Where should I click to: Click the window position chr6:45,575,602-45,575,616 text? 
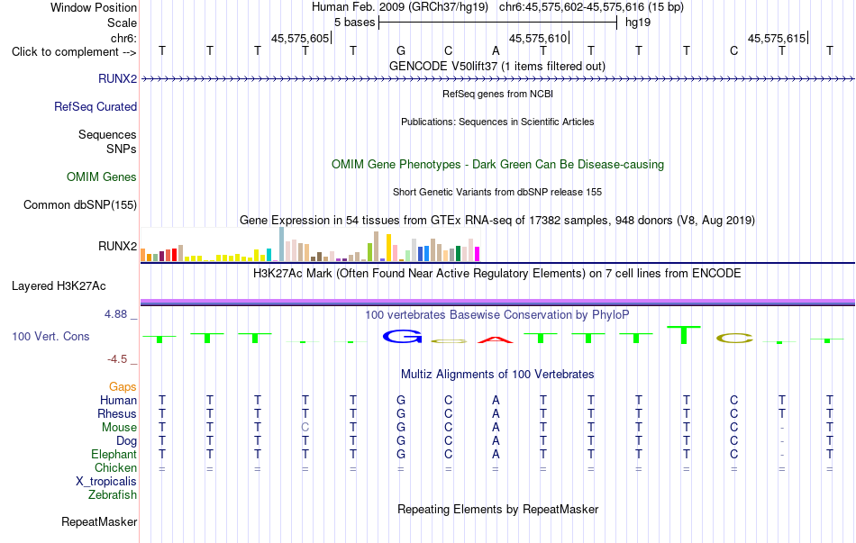pos(591,7)
